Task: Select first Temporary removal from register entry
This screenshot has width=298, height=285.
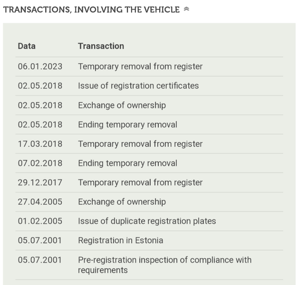Action: pos(140,66)
